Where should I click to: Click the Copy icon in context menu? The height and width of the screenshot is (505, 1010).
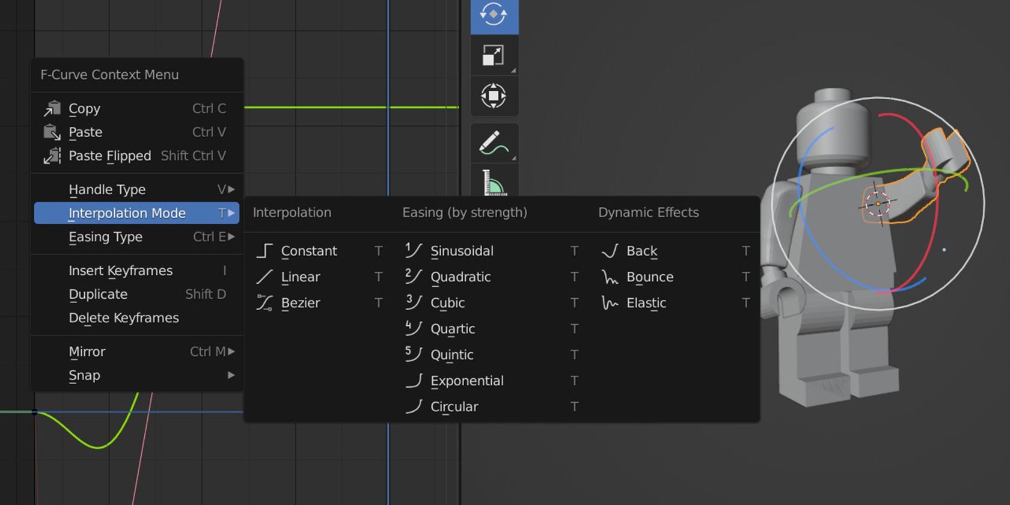click(x=52, y=108)
